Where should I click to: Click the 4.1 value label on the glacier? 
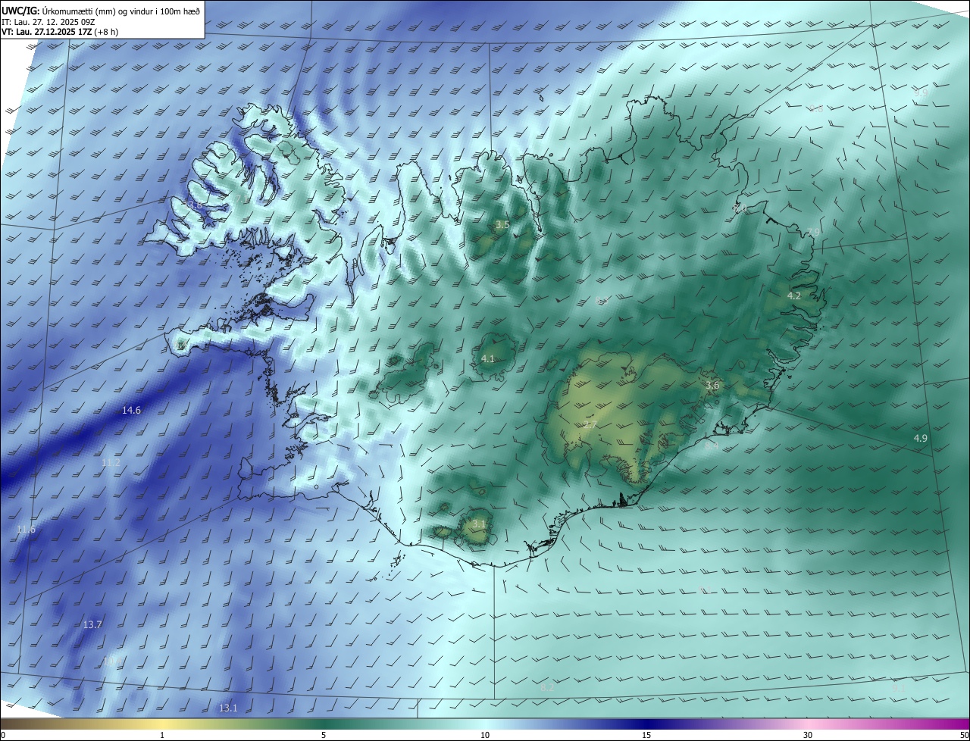pyautogui.click(x=487, y=358)
